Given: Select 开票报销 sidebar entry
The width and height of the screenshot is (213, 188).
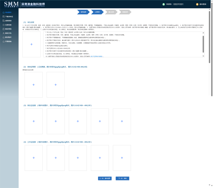Looking at the screenshot, I should (8, 41).
